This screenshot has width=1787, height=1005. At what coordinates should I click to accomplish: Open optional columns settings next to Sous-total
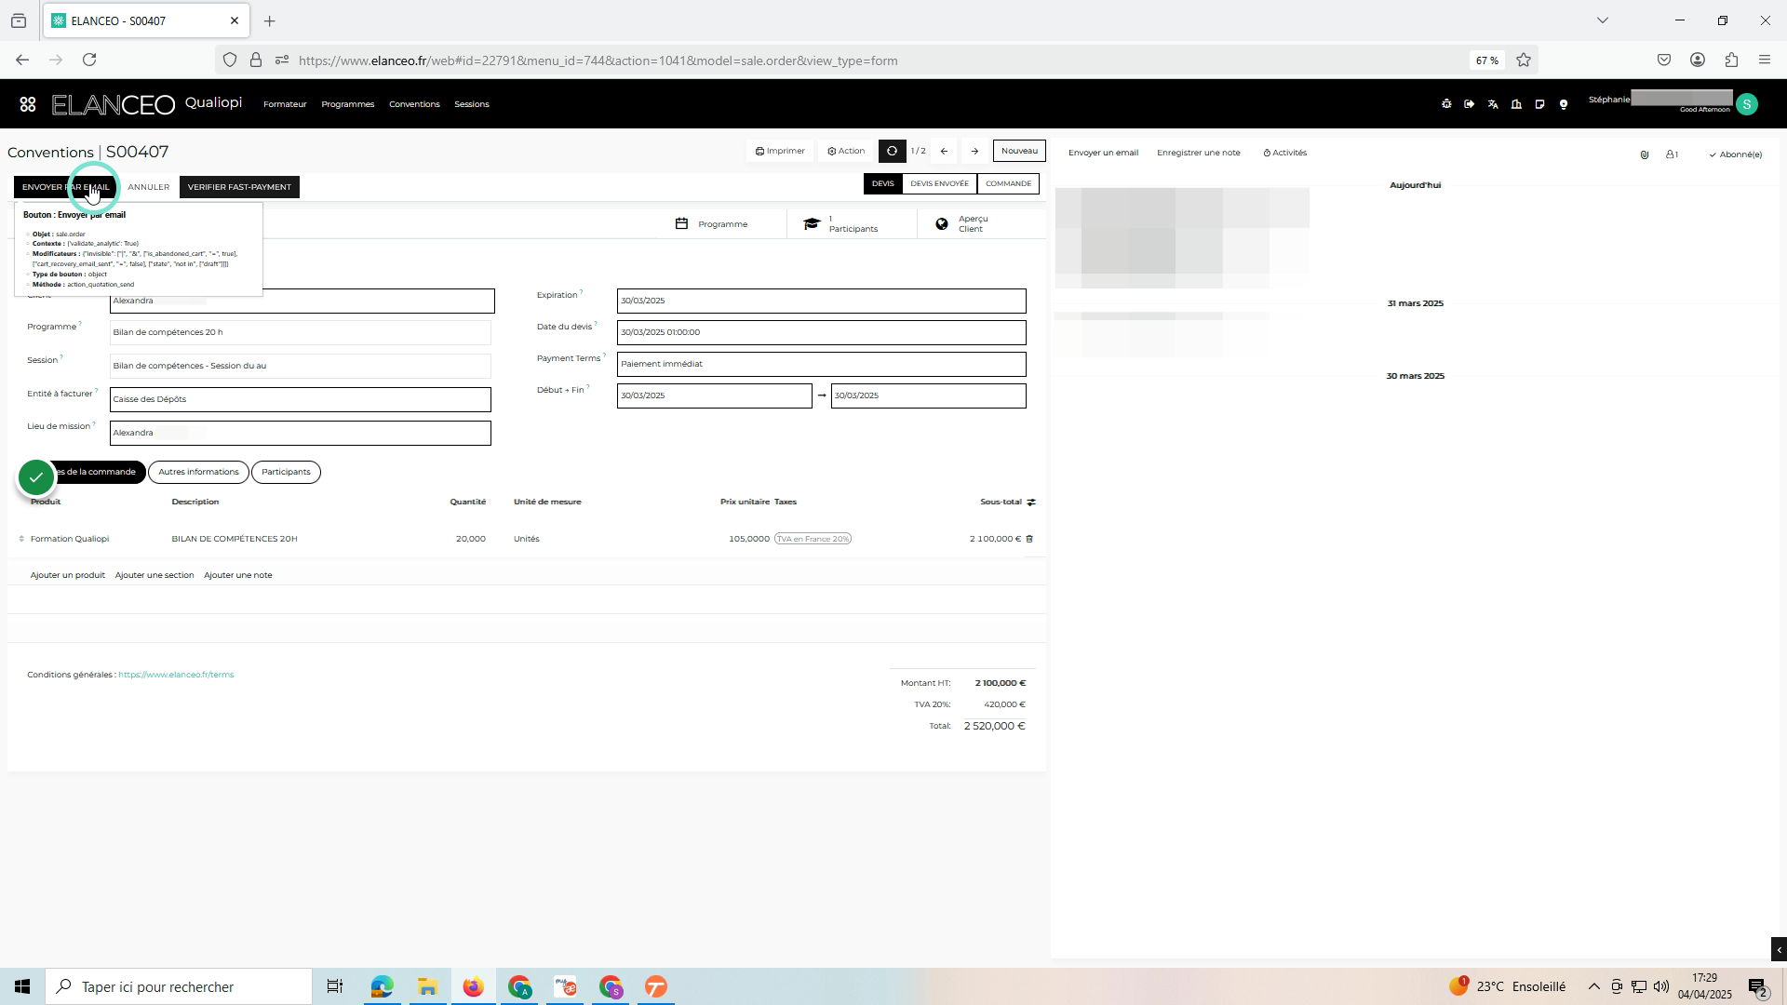click(1031, 502)
